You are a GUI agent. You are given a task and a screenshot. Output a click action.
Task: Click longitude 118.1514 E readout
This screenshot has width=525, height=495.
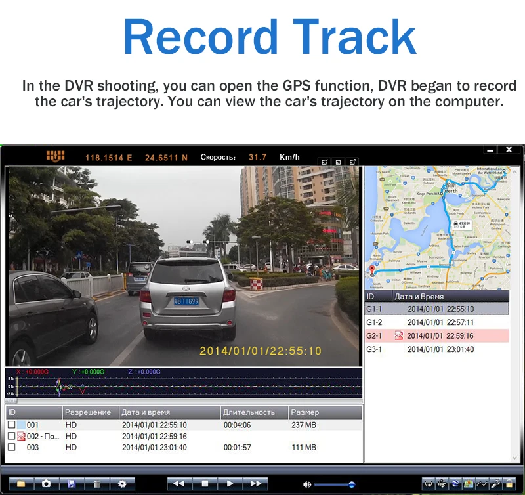tap(108, 158)
